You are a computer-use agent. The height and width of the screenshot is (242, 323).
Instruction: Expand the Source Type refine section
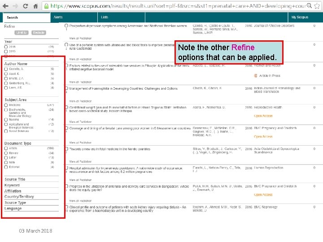coord(15,203)
